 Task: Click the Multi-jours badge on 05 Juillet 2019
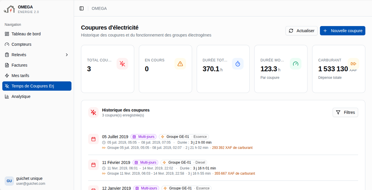(x=143, y=137)
